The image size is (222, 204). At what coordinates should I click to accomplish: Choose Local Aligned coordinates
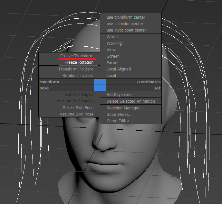point(119,69)
